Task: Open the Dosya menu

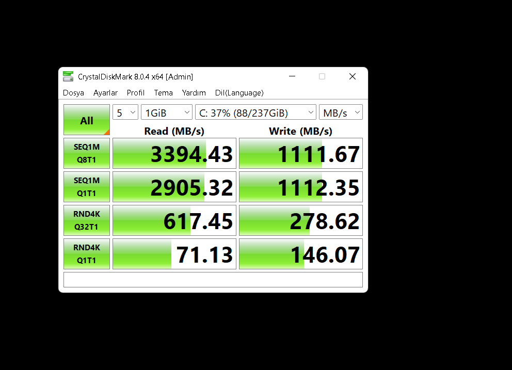Action: (x=73, y=93)
